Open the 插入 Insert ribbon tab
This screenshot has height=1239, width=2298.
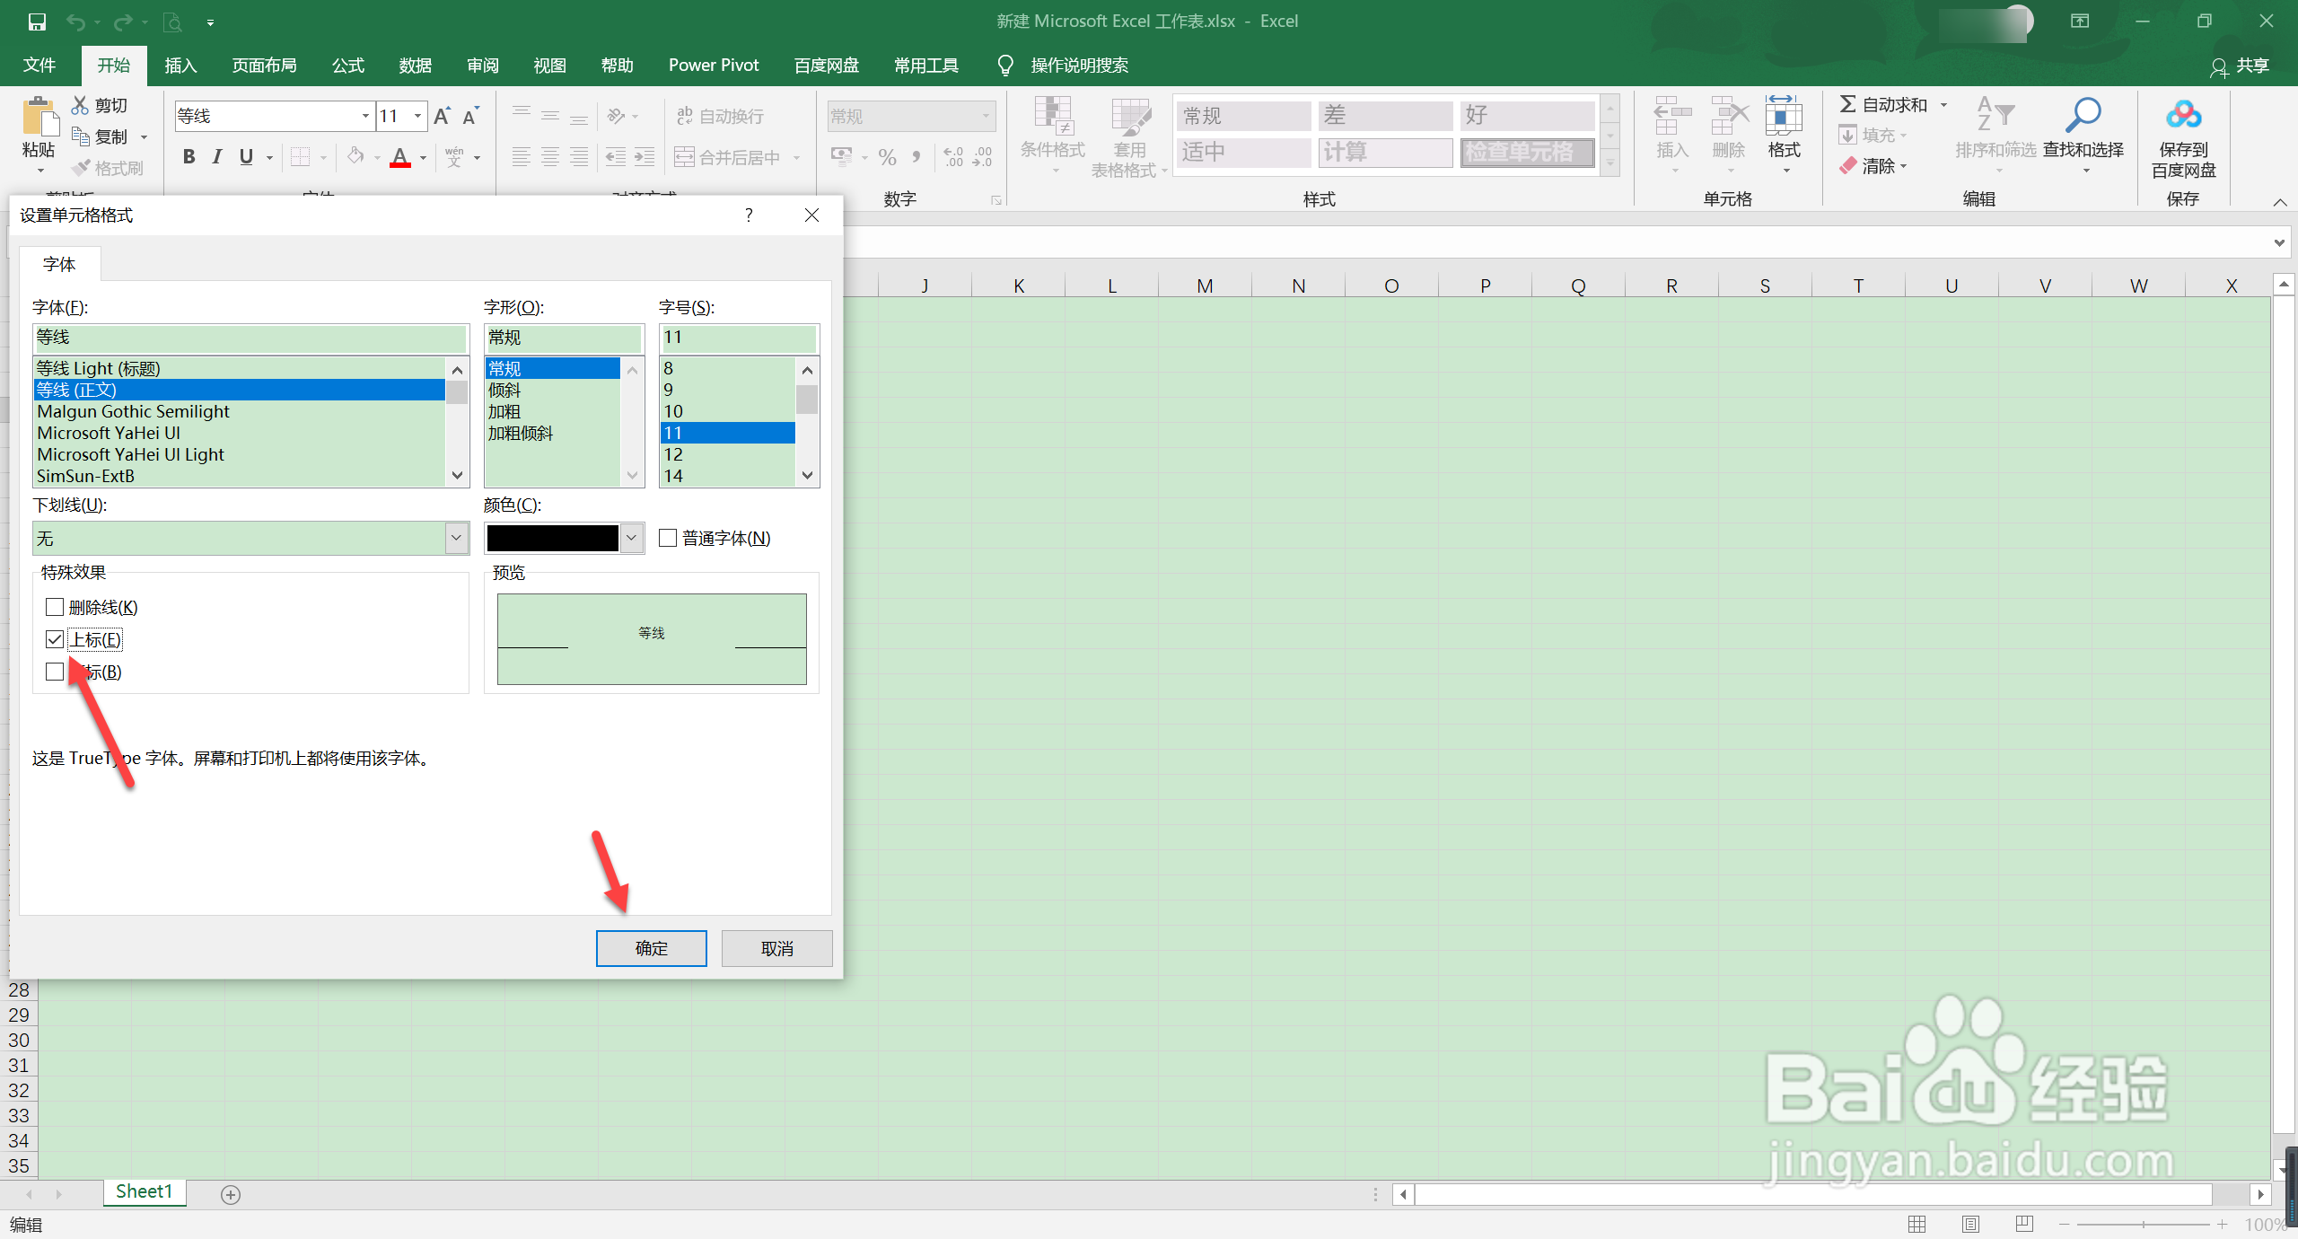tap(180, 66)
